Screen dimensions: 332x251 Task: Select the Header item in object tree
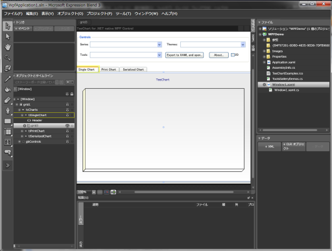37,121
